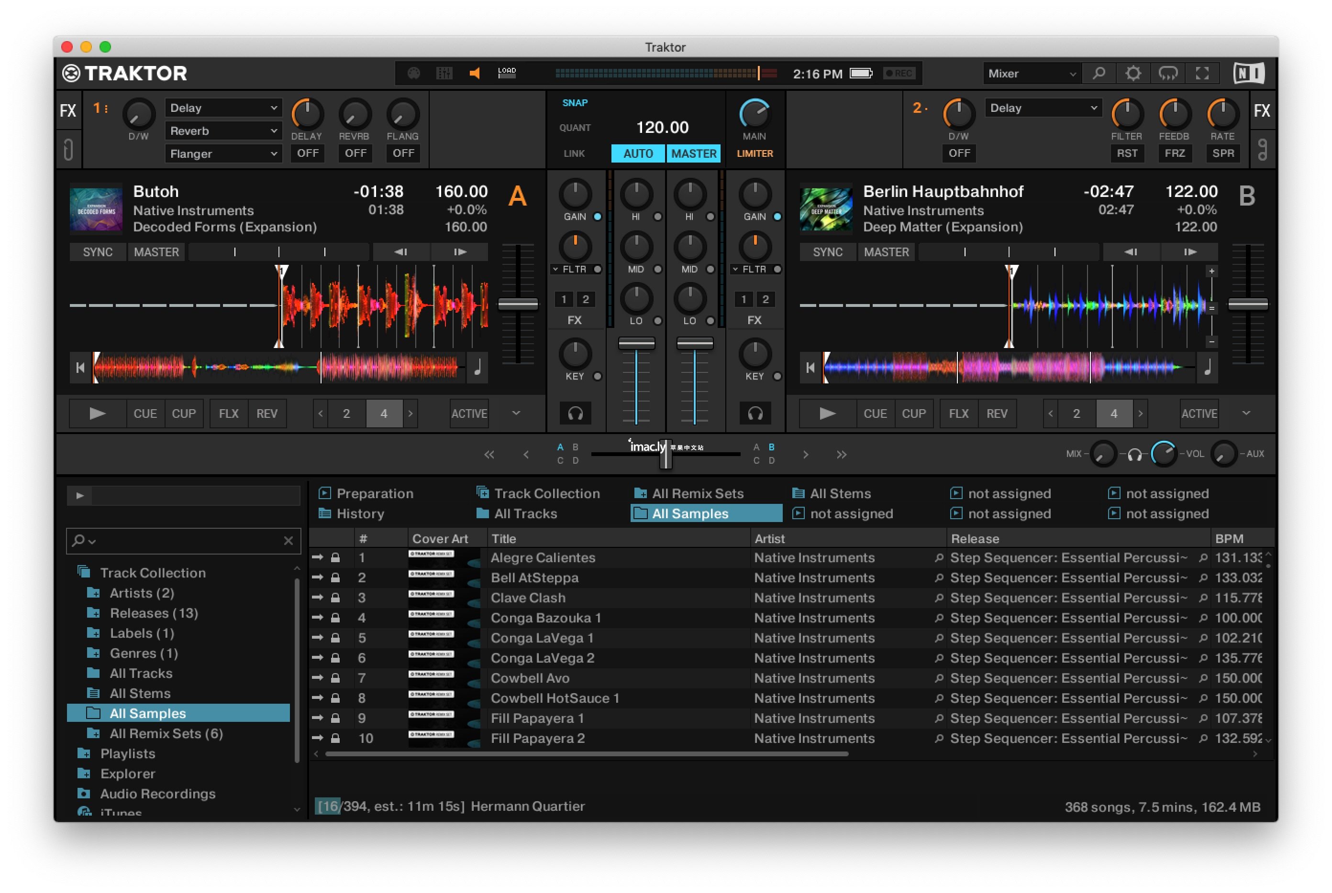Set loop size 2 on Deck A
The width and height of the screenshot is (1332, 893).
point(346,414)
